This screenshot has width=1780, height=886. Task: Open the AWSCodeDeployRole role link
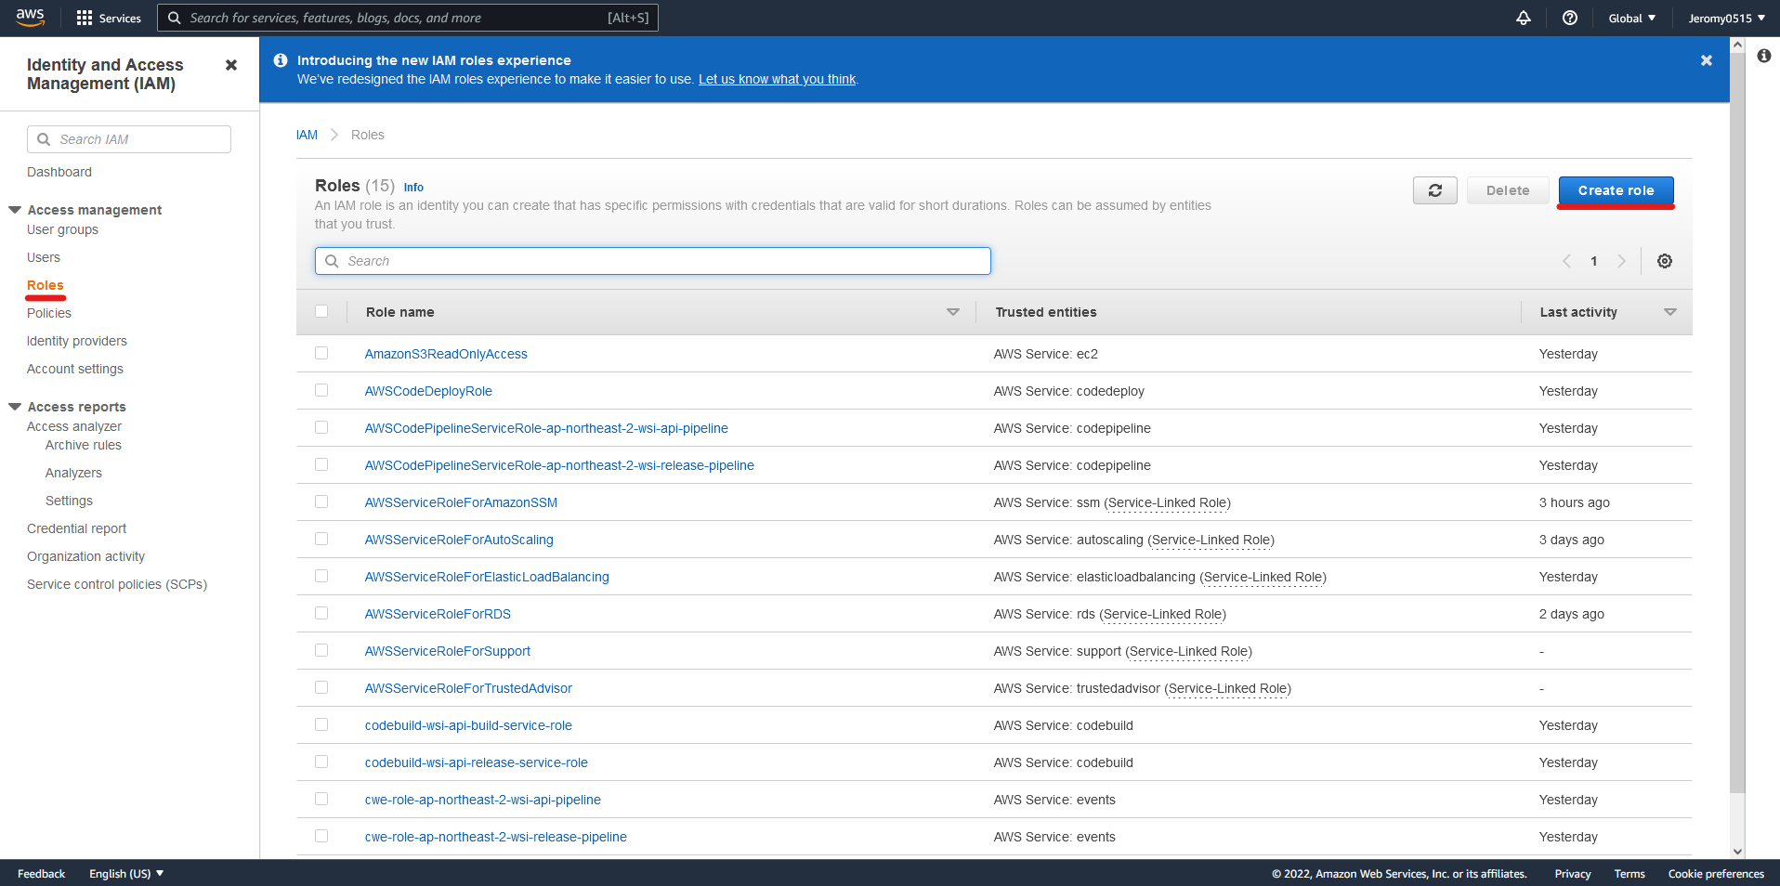[x=428, y=391]
